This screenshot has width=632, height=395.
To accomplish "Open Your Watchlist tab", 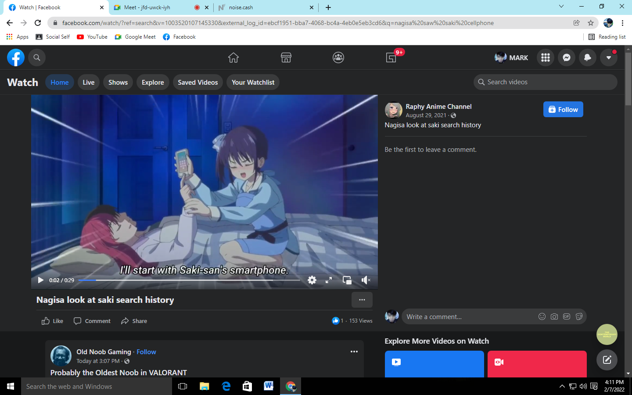I will tap(253, 83).
